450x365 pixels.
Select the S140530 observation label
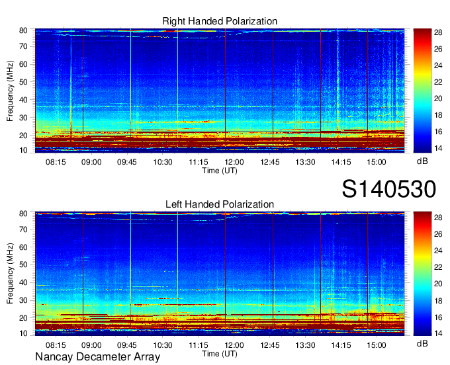pos(389,189)
